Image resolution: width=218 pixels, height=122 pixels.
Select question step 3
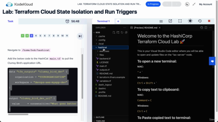tap(31, 36)
